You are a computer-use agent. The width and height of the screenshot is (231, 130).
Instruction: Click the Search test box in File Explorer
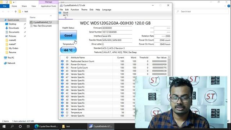tap(201, 12)
